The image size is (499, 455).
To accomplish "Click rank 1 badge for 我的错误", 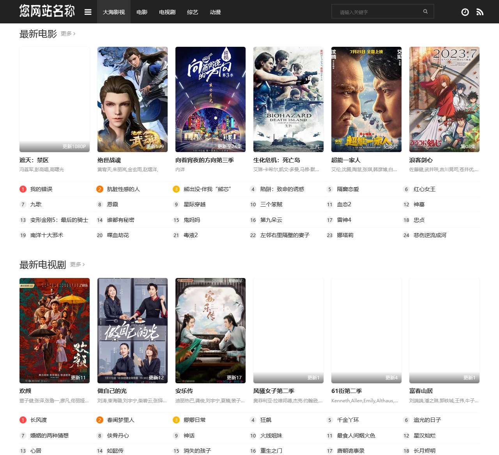I will [23, 189].
